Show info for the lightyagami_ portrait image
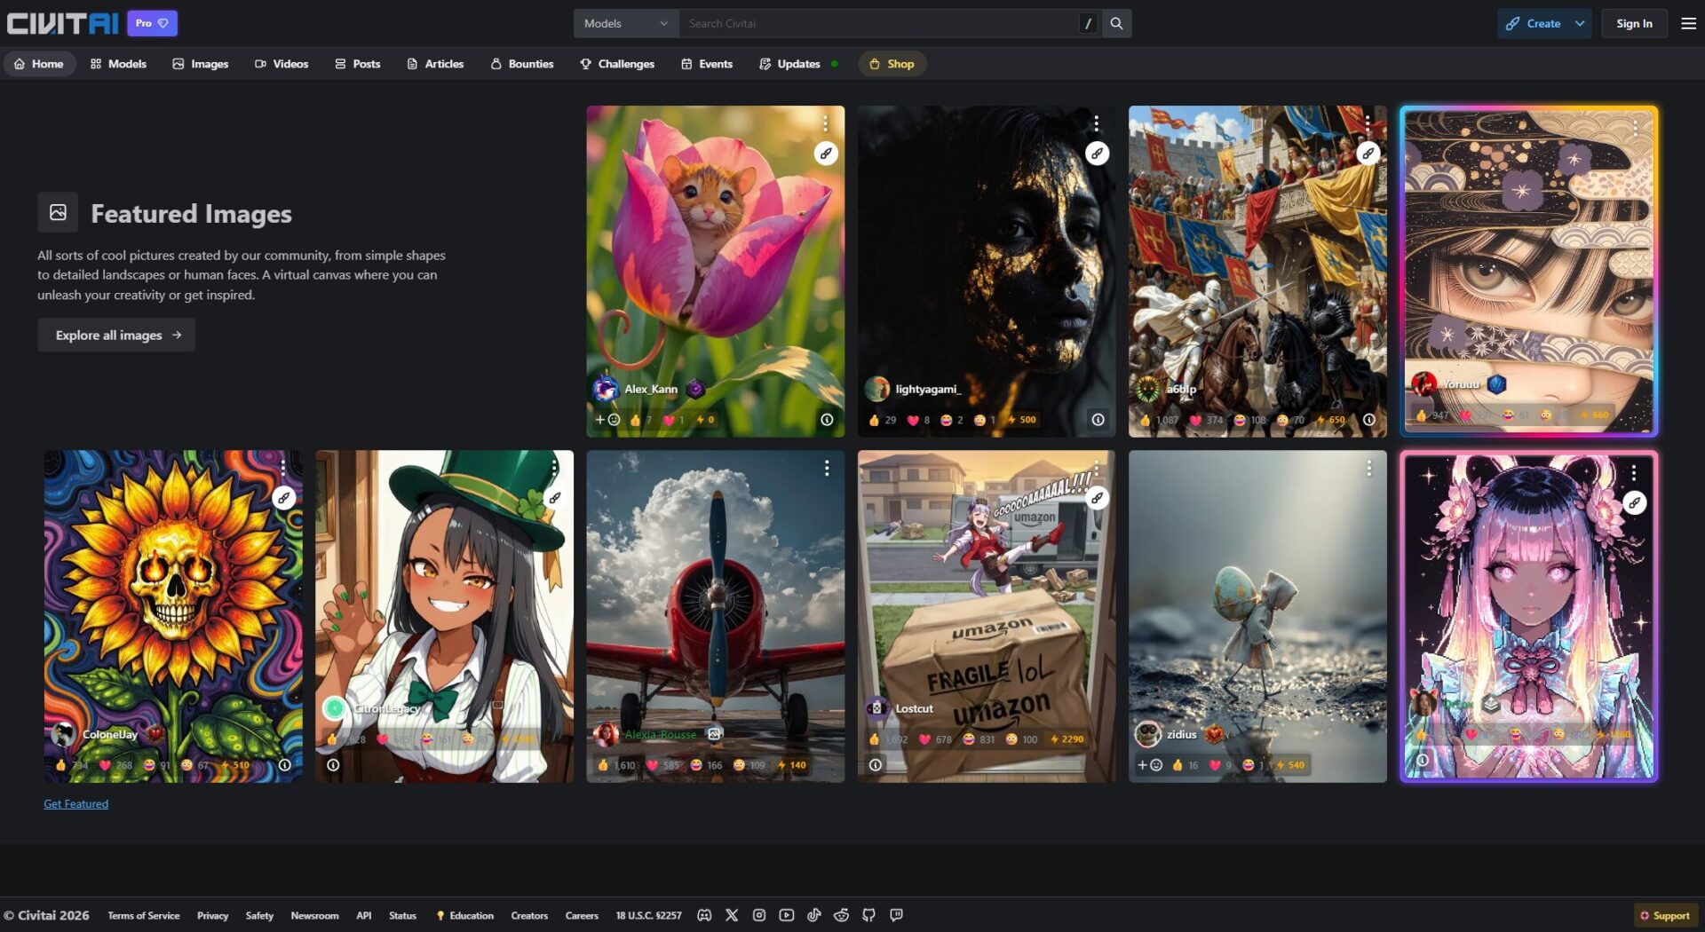The image size is (1705, 932). click(1098, 420)
